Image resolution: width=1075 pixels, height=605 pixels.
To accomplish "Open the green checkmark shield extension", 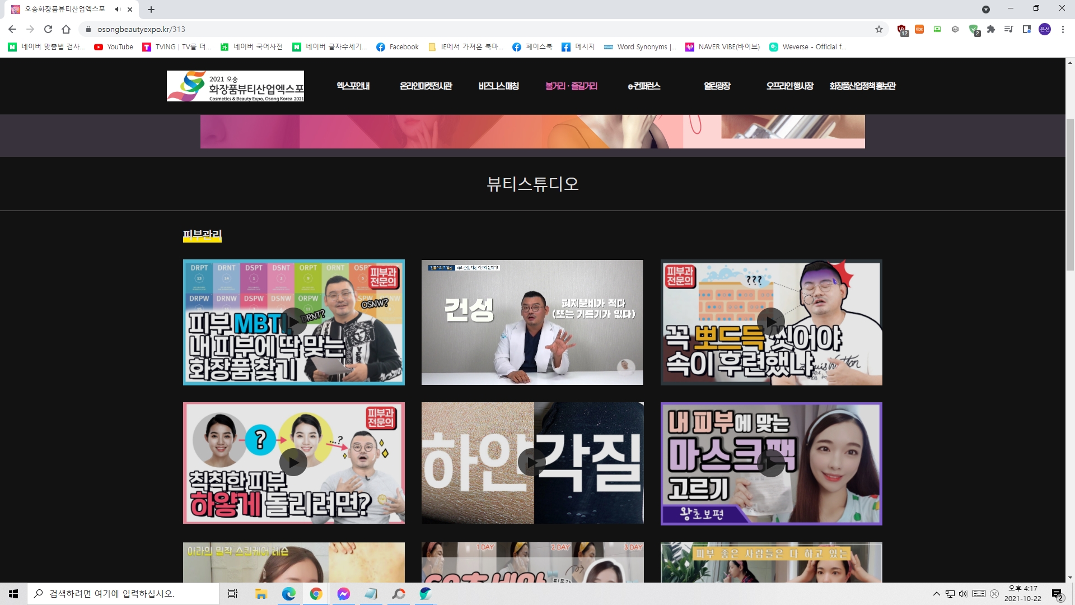I will click(x=974, y=30).
